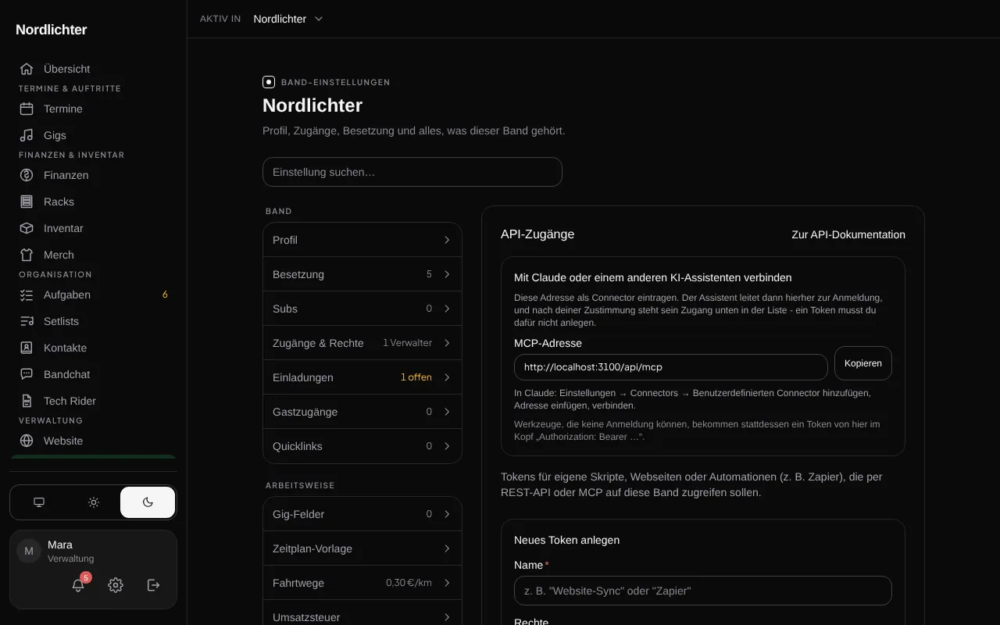
Task: Open the Zugänge & Rechte row
Action: click(x=362, y=343)
